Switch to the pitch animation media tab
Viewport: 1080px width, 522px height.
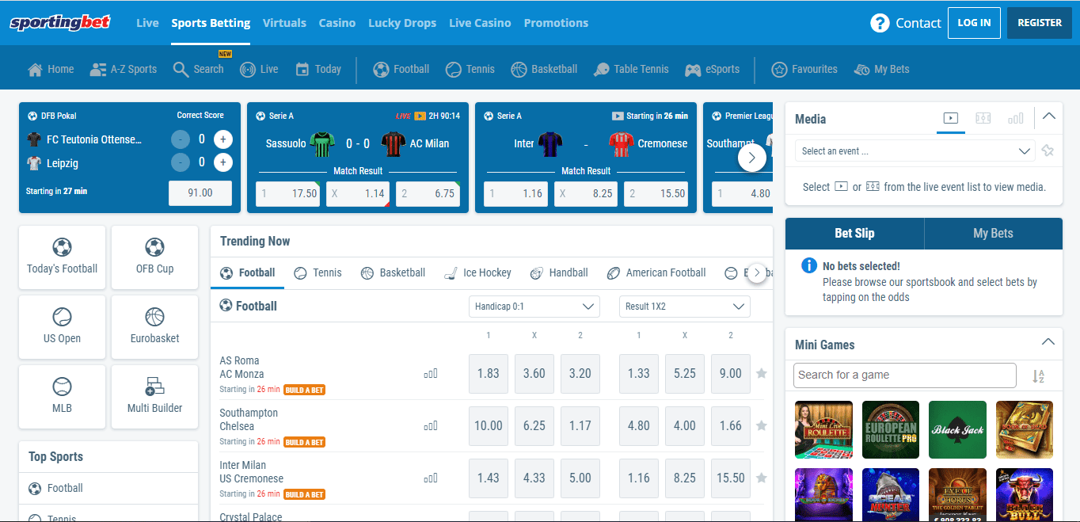(x=983, y=119)
